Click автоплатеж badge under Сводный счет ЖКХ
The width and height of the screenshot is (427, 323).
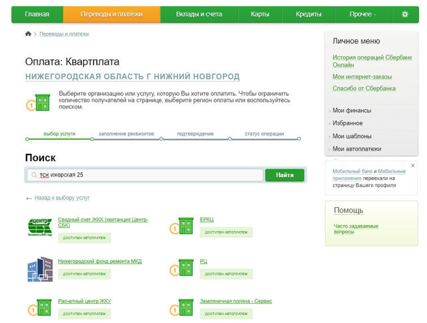85,238
